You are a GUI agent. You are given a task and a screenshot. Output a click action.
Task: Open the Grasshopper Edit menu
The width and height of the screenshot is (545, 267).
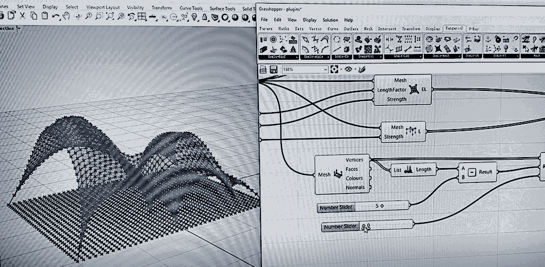click(277, 20)
